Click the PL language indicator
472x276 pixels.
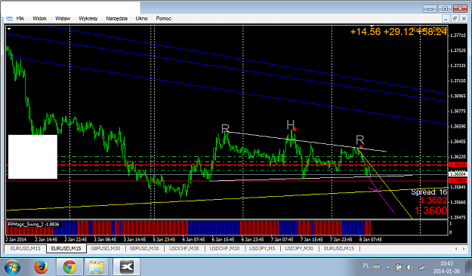coord(366,266)
